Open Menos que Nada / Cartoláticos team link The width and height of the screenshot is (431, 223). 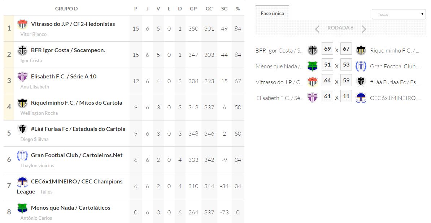click(71, 208)
